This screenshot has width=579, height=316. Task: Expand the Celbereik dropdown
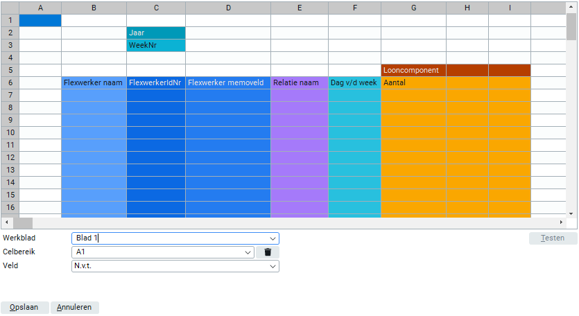(248, 252)
